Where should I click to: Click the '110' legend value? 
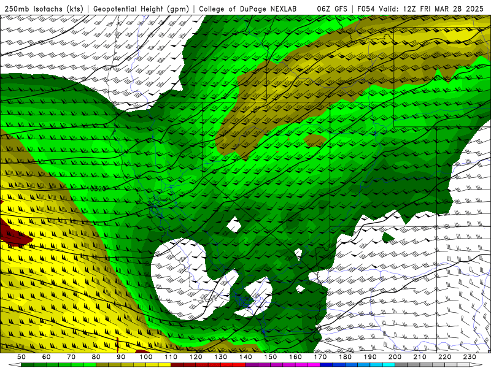coord(171,357)
